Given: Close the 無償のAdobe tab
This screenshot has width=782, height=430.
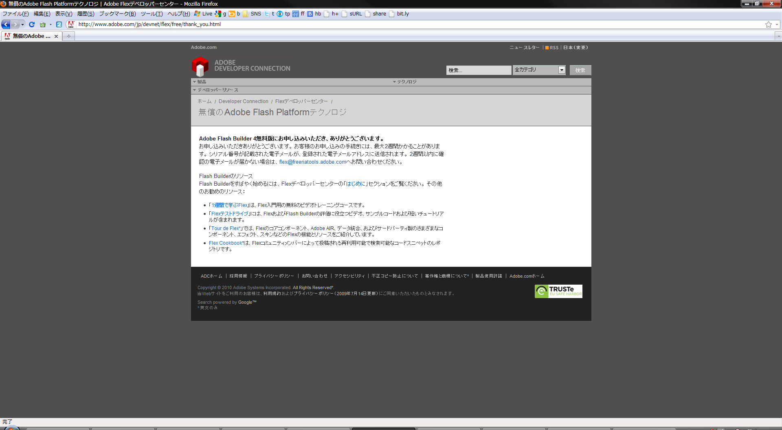Looking at the screenshot, I should pos(56,36).
